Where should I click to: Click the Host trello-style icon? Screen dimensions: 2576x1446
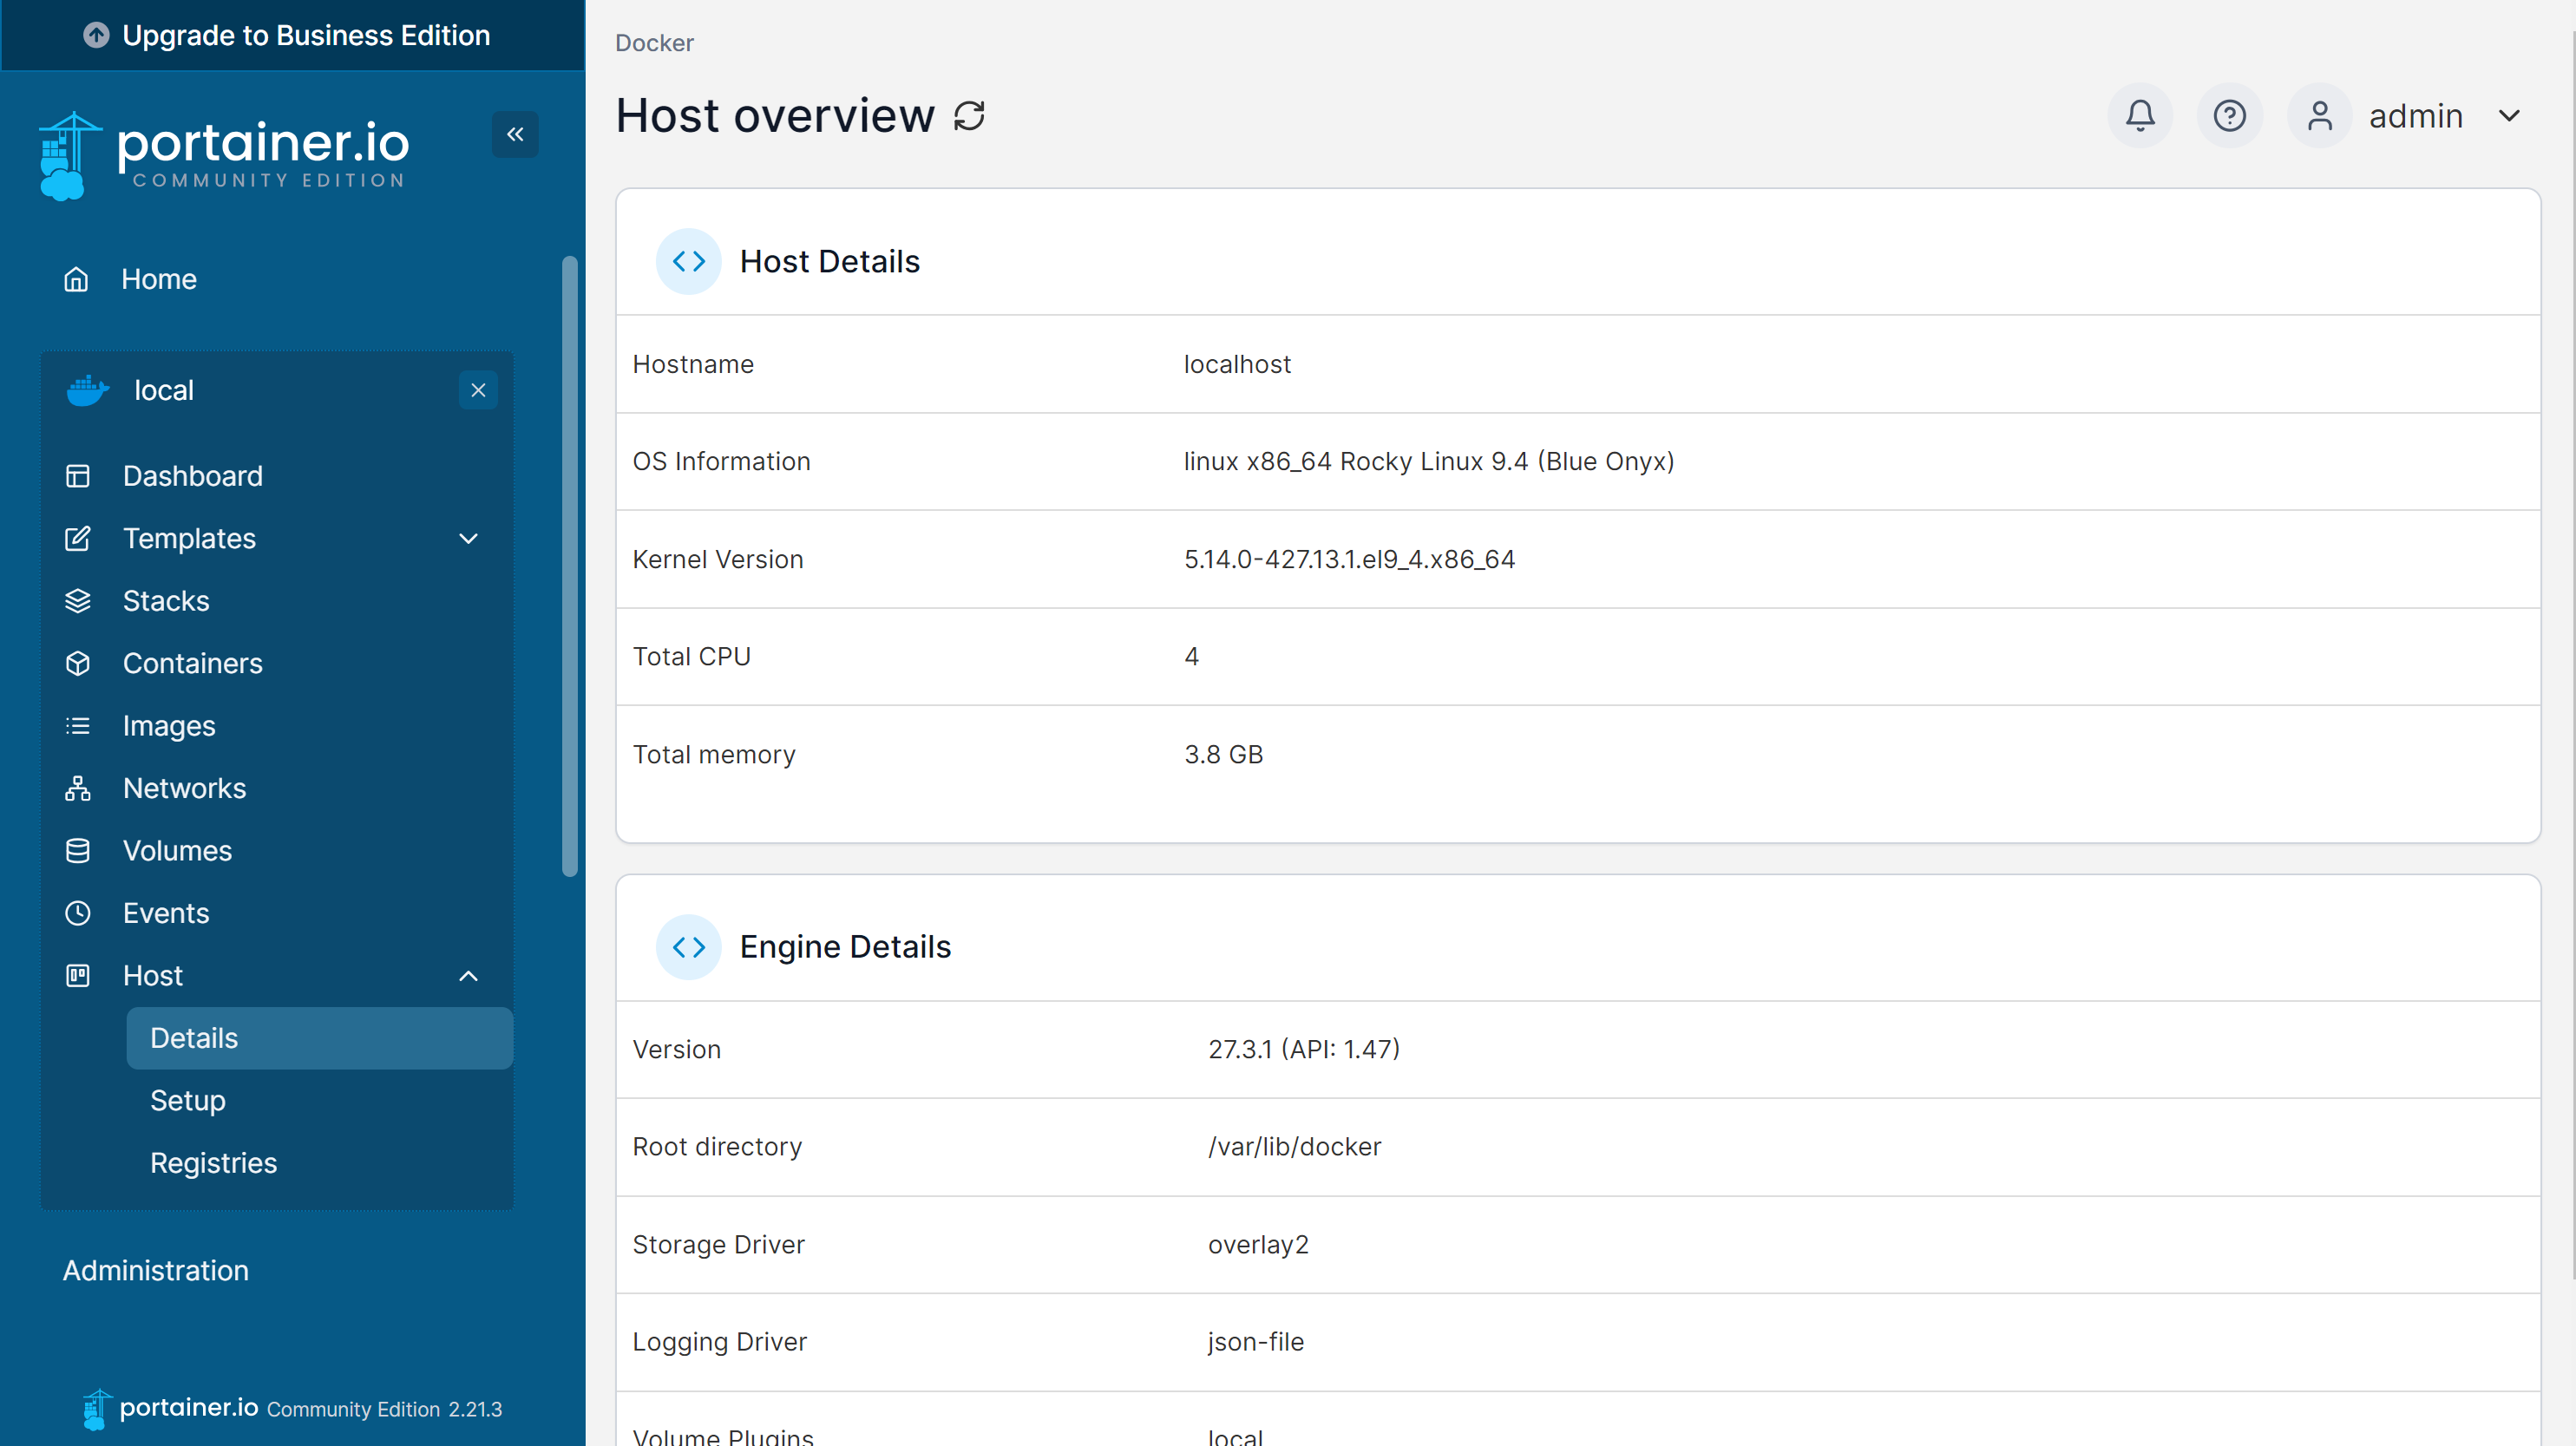(x=77, y=976)
